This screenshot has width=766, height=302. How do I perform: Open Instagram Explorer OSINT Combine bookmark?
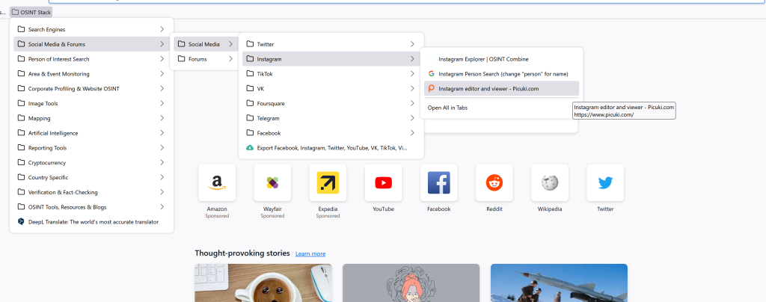[501, 59]
